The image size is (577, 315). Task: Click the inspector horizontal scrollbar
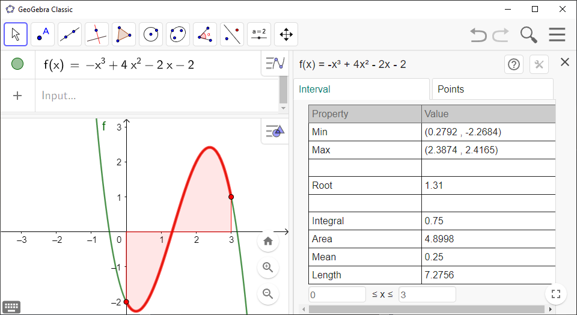click(x=426, y=309)
